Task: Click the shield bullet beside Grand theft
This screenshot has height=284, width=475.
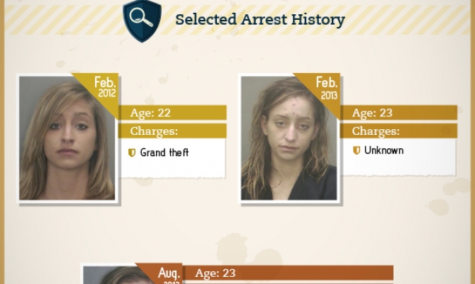Action: tap(132, 153)
